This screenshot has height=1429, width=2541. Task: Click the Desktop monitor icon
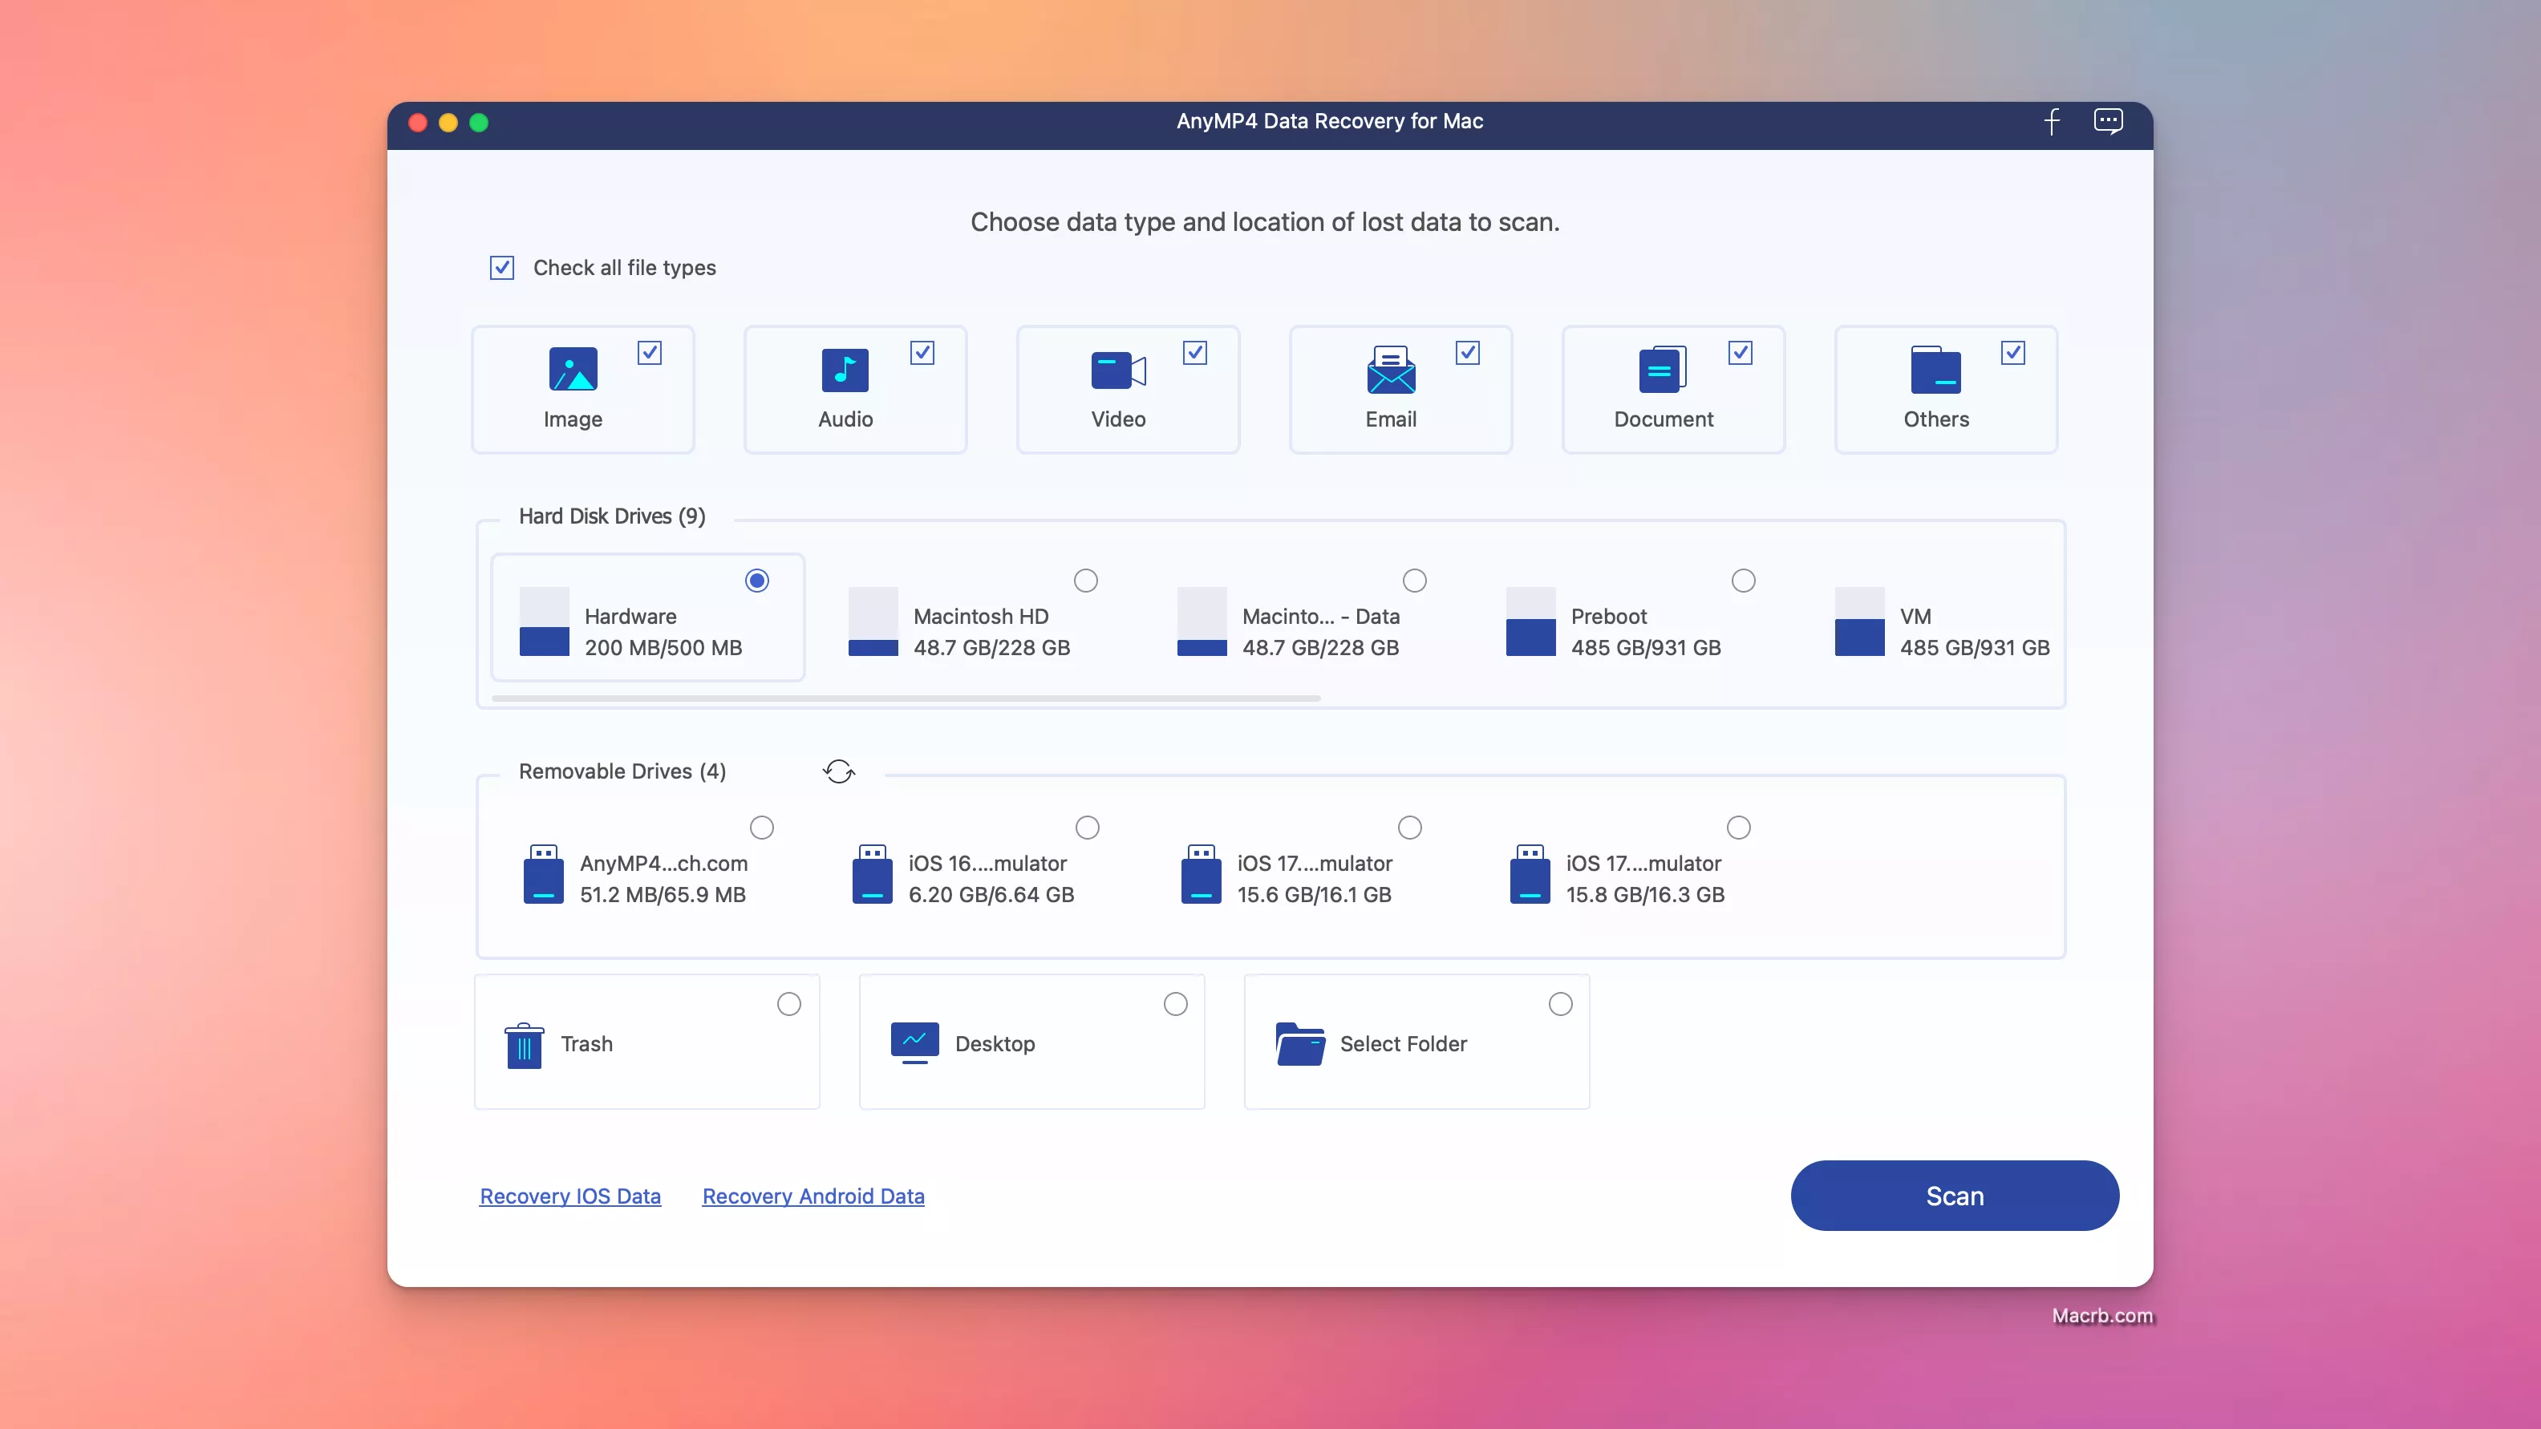click(914, 1043)
